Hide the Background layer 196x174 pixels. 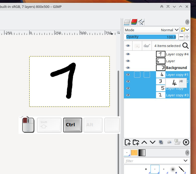click(128, 68)
